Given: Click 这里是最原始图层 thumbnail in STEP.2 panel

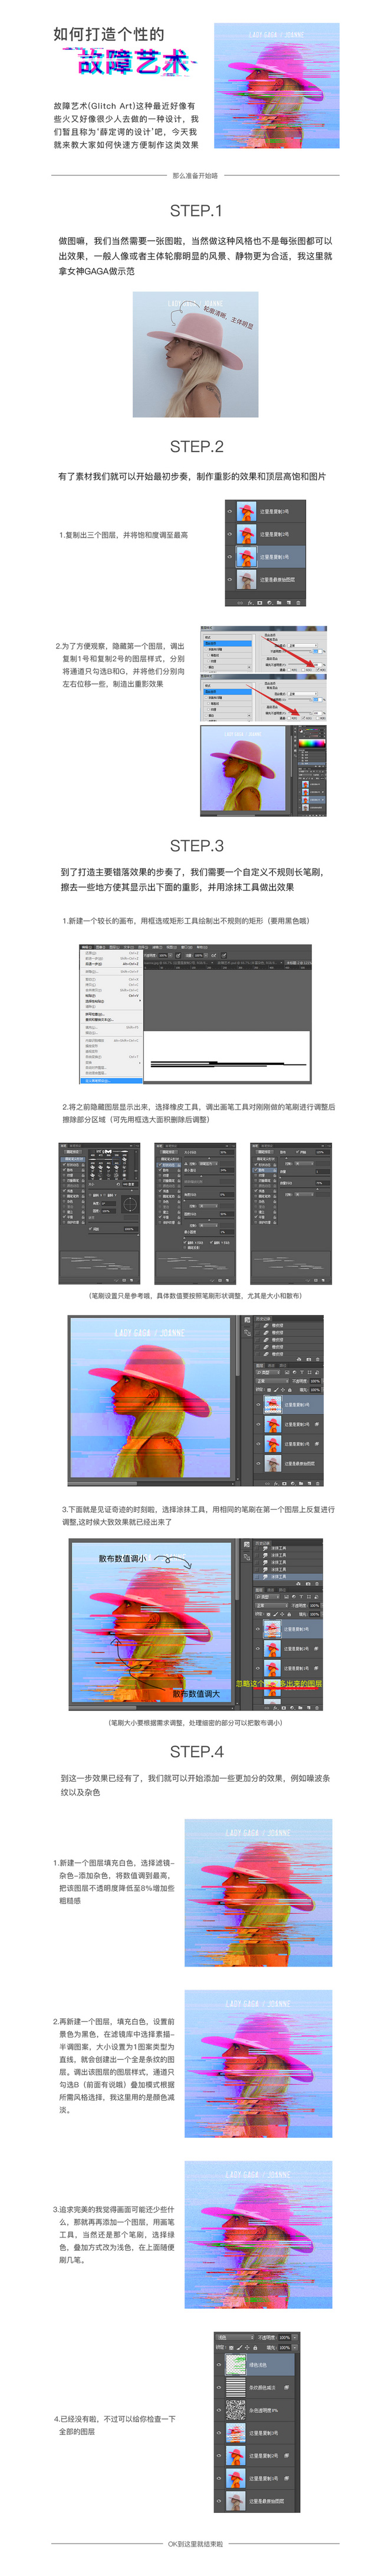Looking at the screenshot, I should [247, 580].
